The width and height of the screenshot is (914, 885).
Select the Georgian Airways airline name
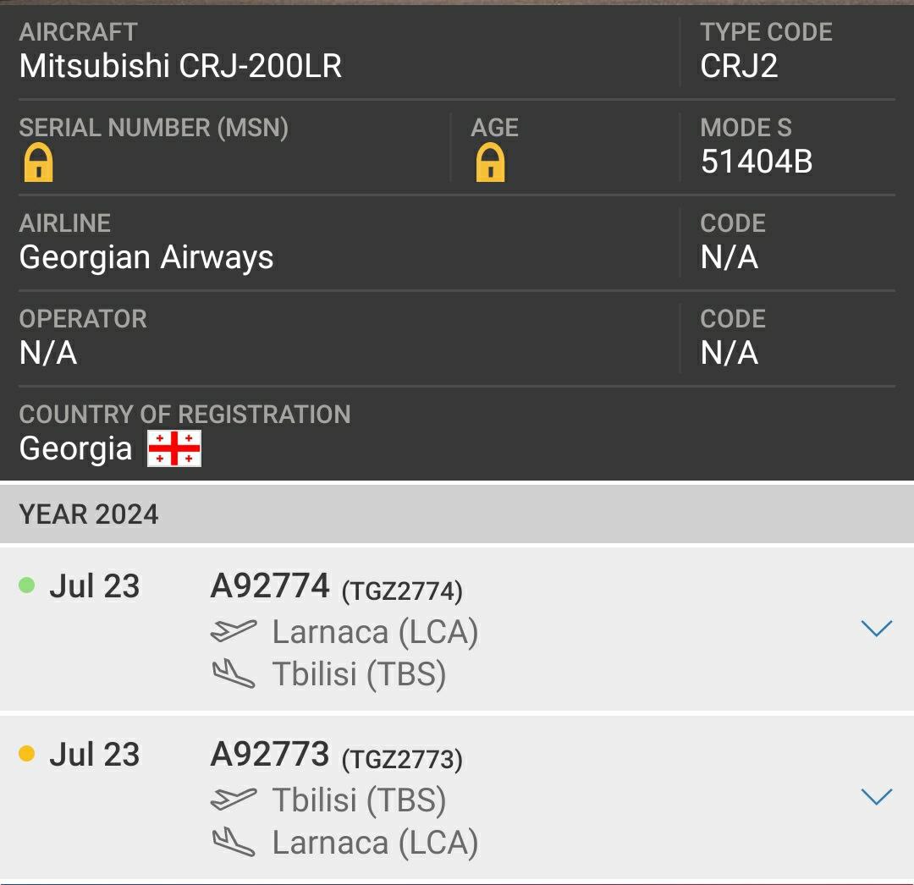(146, 257)
